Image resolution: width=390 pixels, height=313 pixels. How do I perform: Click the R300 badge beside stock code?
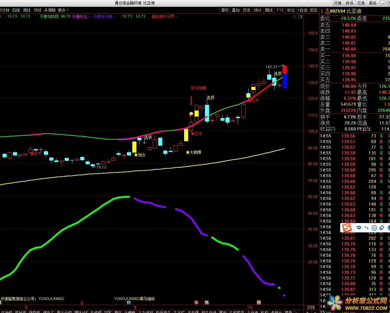327,11
